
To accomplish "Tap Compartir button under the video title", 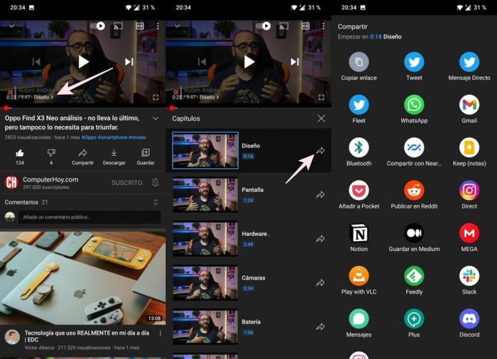I will 83,157.
